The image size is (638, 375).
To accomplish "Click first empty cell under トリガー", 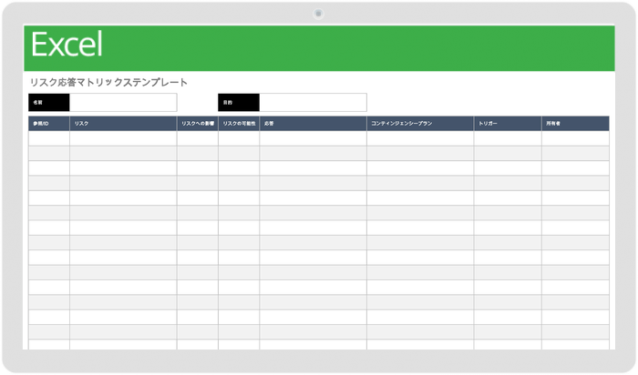I will point(508,138).
